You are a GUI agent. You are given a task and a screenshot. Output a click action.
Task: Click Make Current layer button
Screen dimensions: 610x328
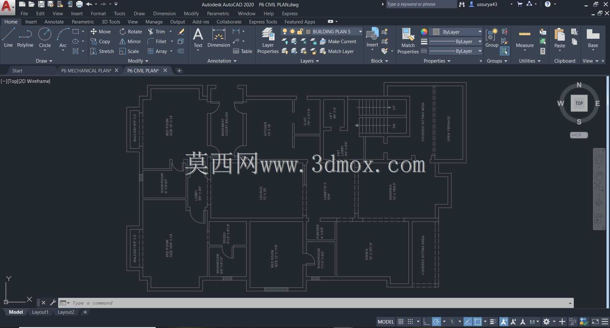(x=338, y=41)
